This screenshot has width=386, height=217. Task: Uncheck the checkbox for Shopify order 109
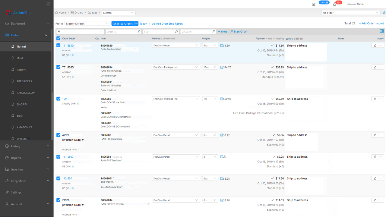click(58, 99)
